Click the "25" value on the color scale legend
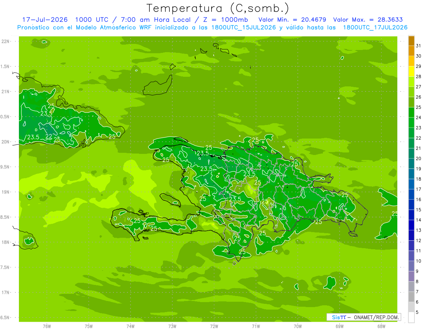The width and height of the screenshot is (428, 331). click(419, 107)
